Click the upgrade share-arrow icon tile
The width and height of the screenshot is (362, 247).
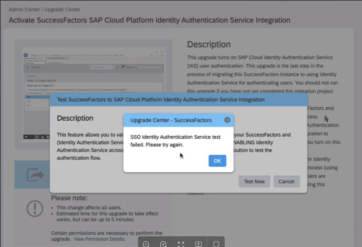click(x=32, y=174)
